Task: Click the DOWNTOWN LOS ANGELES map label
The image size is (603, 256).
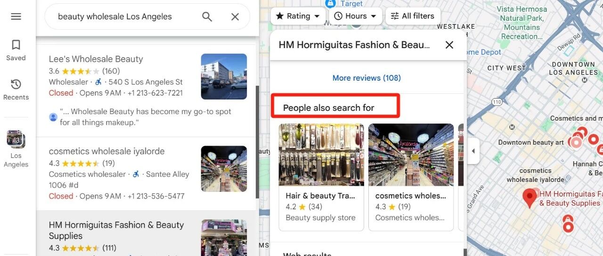Action: point(573,68)
